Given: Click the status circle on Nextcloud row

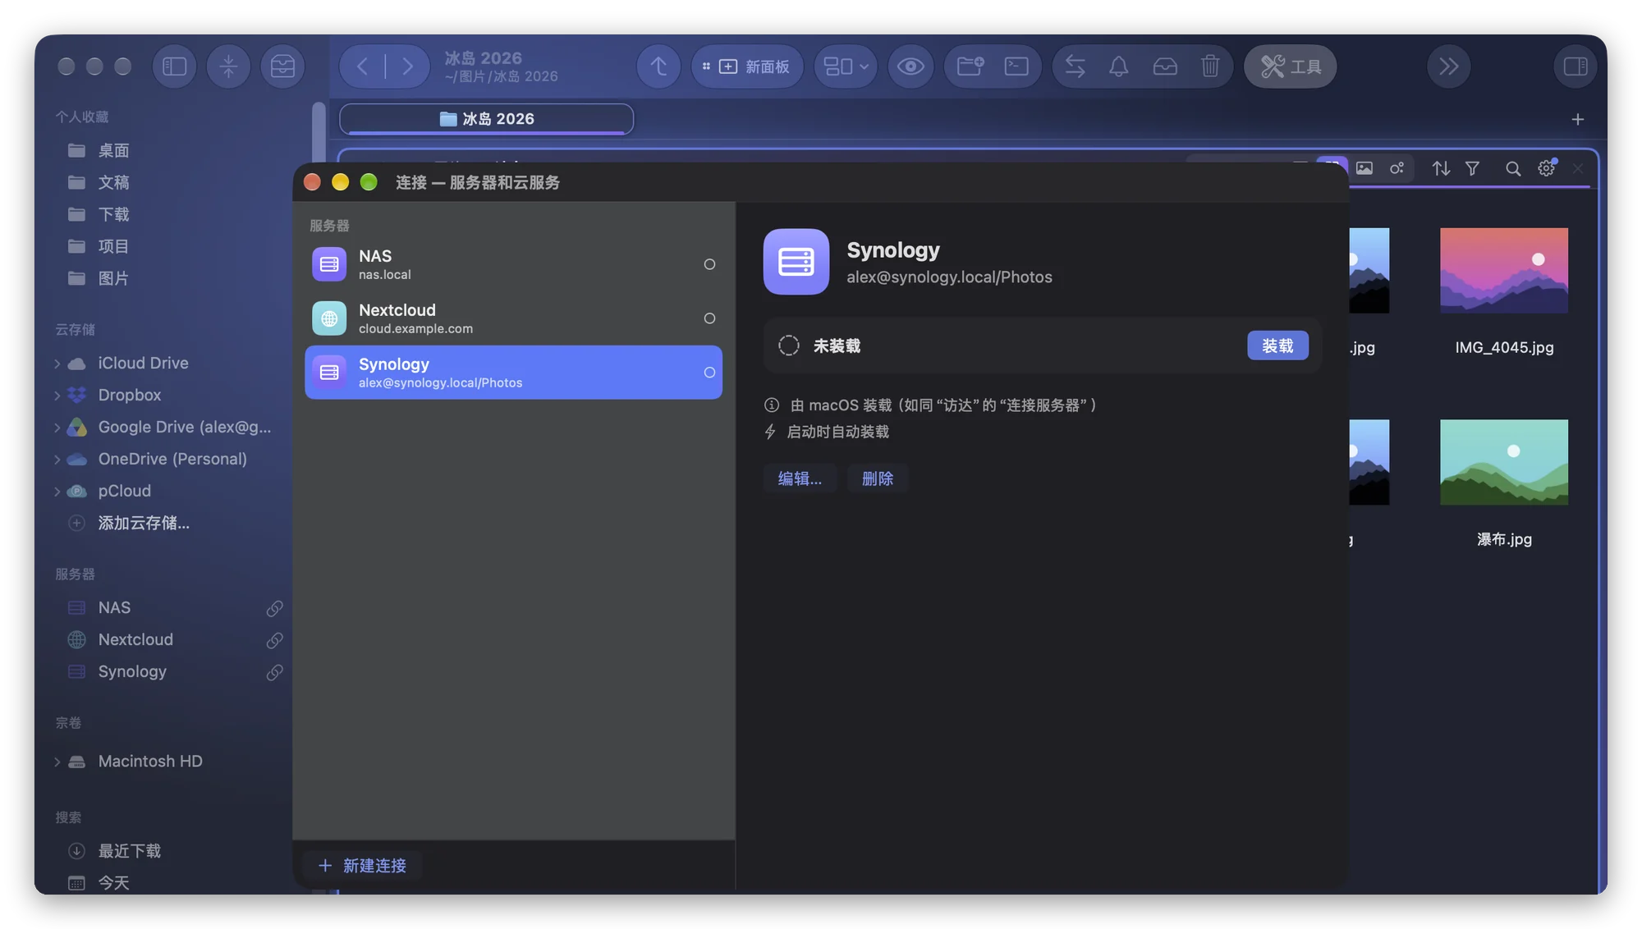Looking at the screenshot, I should click(x=709, y=318).
